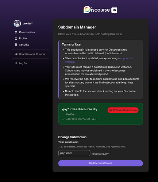Click the Claim your free subdomain description
This screenshot has height=182, width=158.
click(x=90, y=34)
